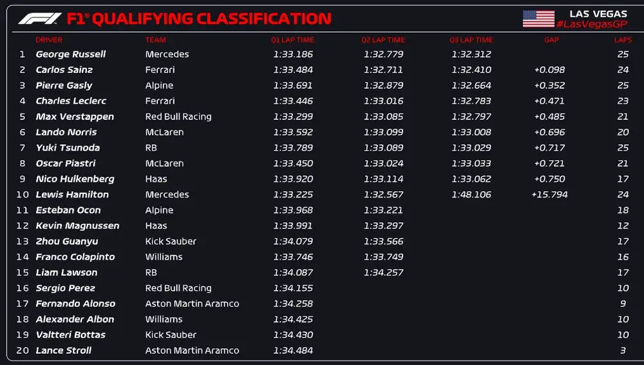
Task: Click the GAP column header
Action: point(551,40)
